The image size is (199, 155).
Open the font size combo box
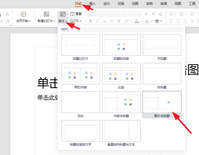[134, 14]
